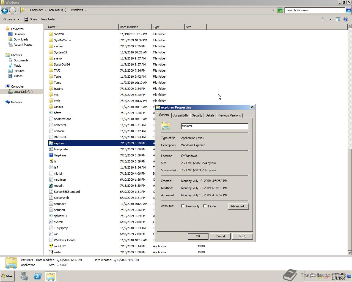This screenshot has width=352, height=282.
Task: Select the HelpPane file icon
Action: coord(51,155)
